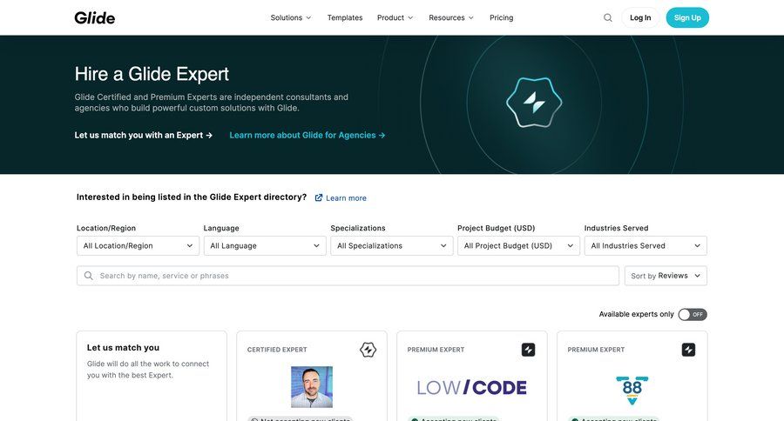Click the CERTIFIED EXPERT label
Image resolution: width=784 pixels, height=421 pixels.
click(x=277, y=350)
